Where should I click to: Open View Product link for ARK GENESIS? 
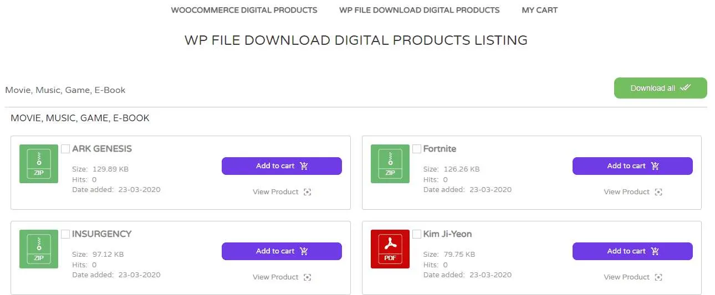pos(275,192)
